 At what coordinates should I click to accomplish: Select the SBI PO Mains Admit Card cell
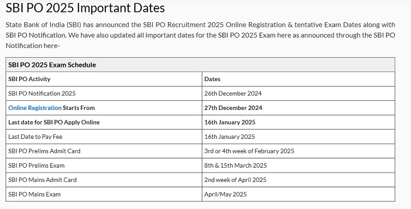(x=104, y=180)
